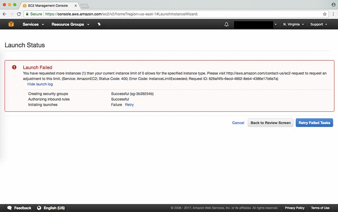Expand the Services dropdown
Screen dimensions: 338x212
(x=33, y=25)
